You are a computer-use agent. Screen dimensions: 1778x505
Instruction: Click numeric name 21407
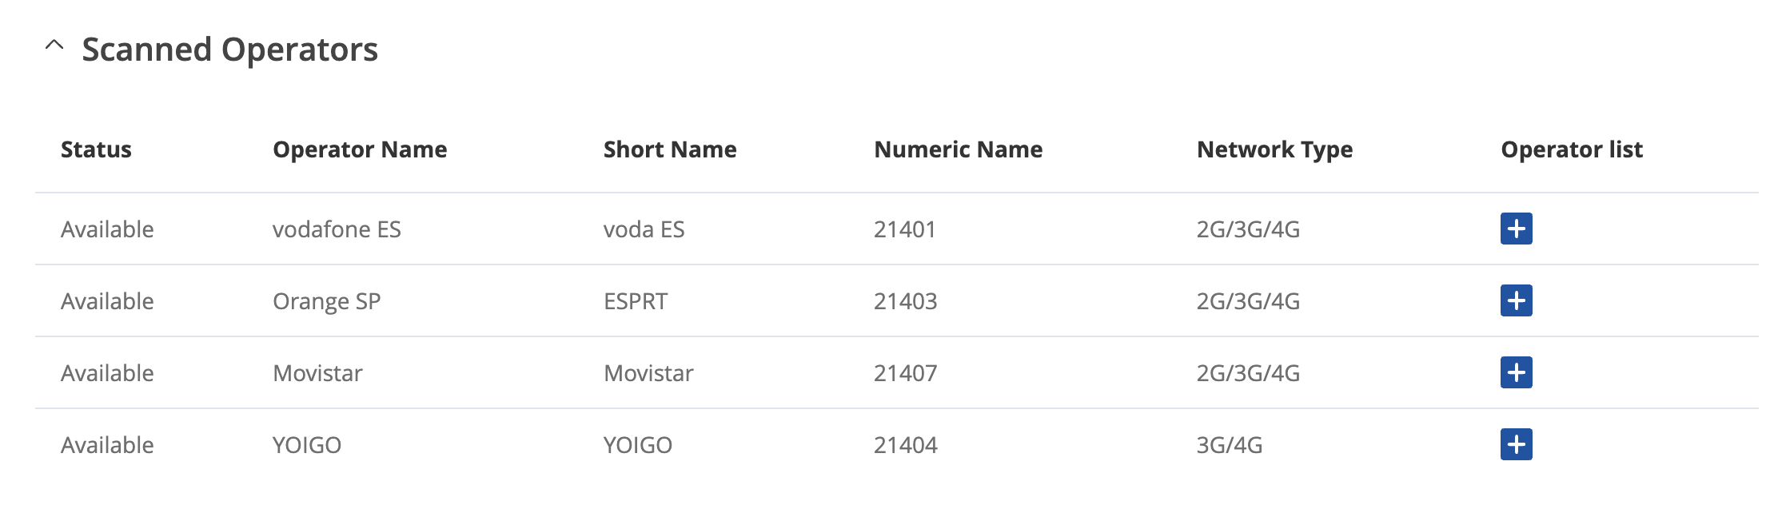click(905, 373)
